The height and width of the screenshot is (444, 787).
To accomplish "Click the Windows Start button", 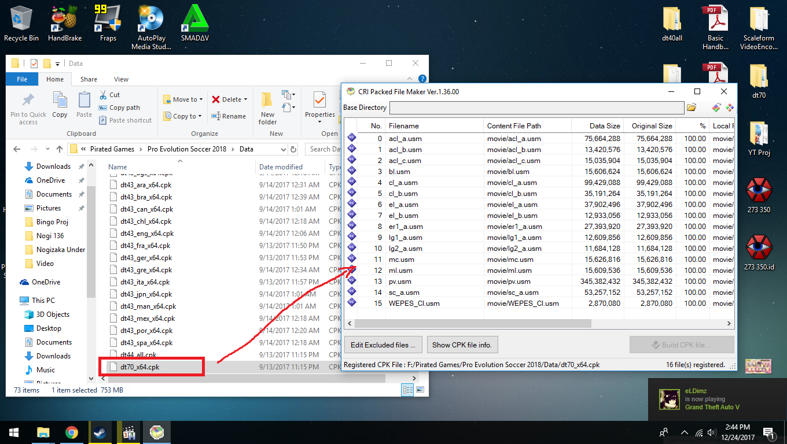I will tap(14, 432).
